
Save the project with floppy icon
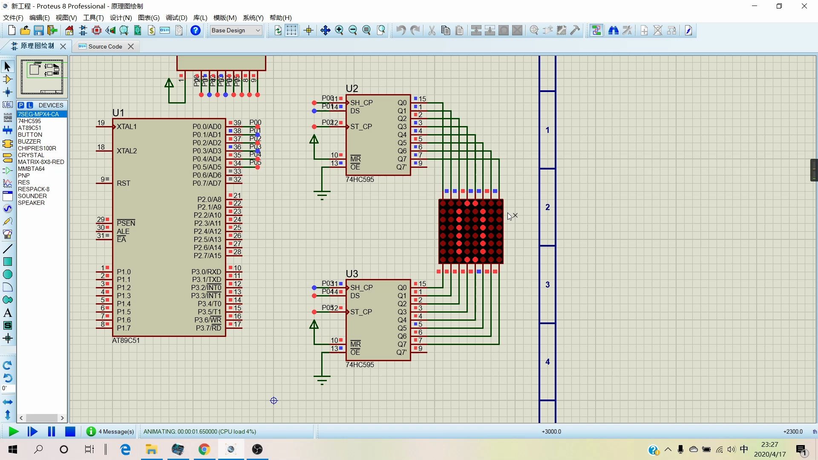point(39,30)
